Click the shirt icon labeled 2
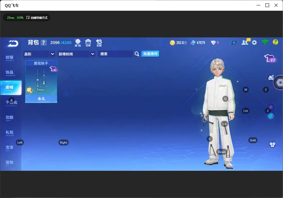Viewport: 283px width, 198px height. tap(272, 145)
